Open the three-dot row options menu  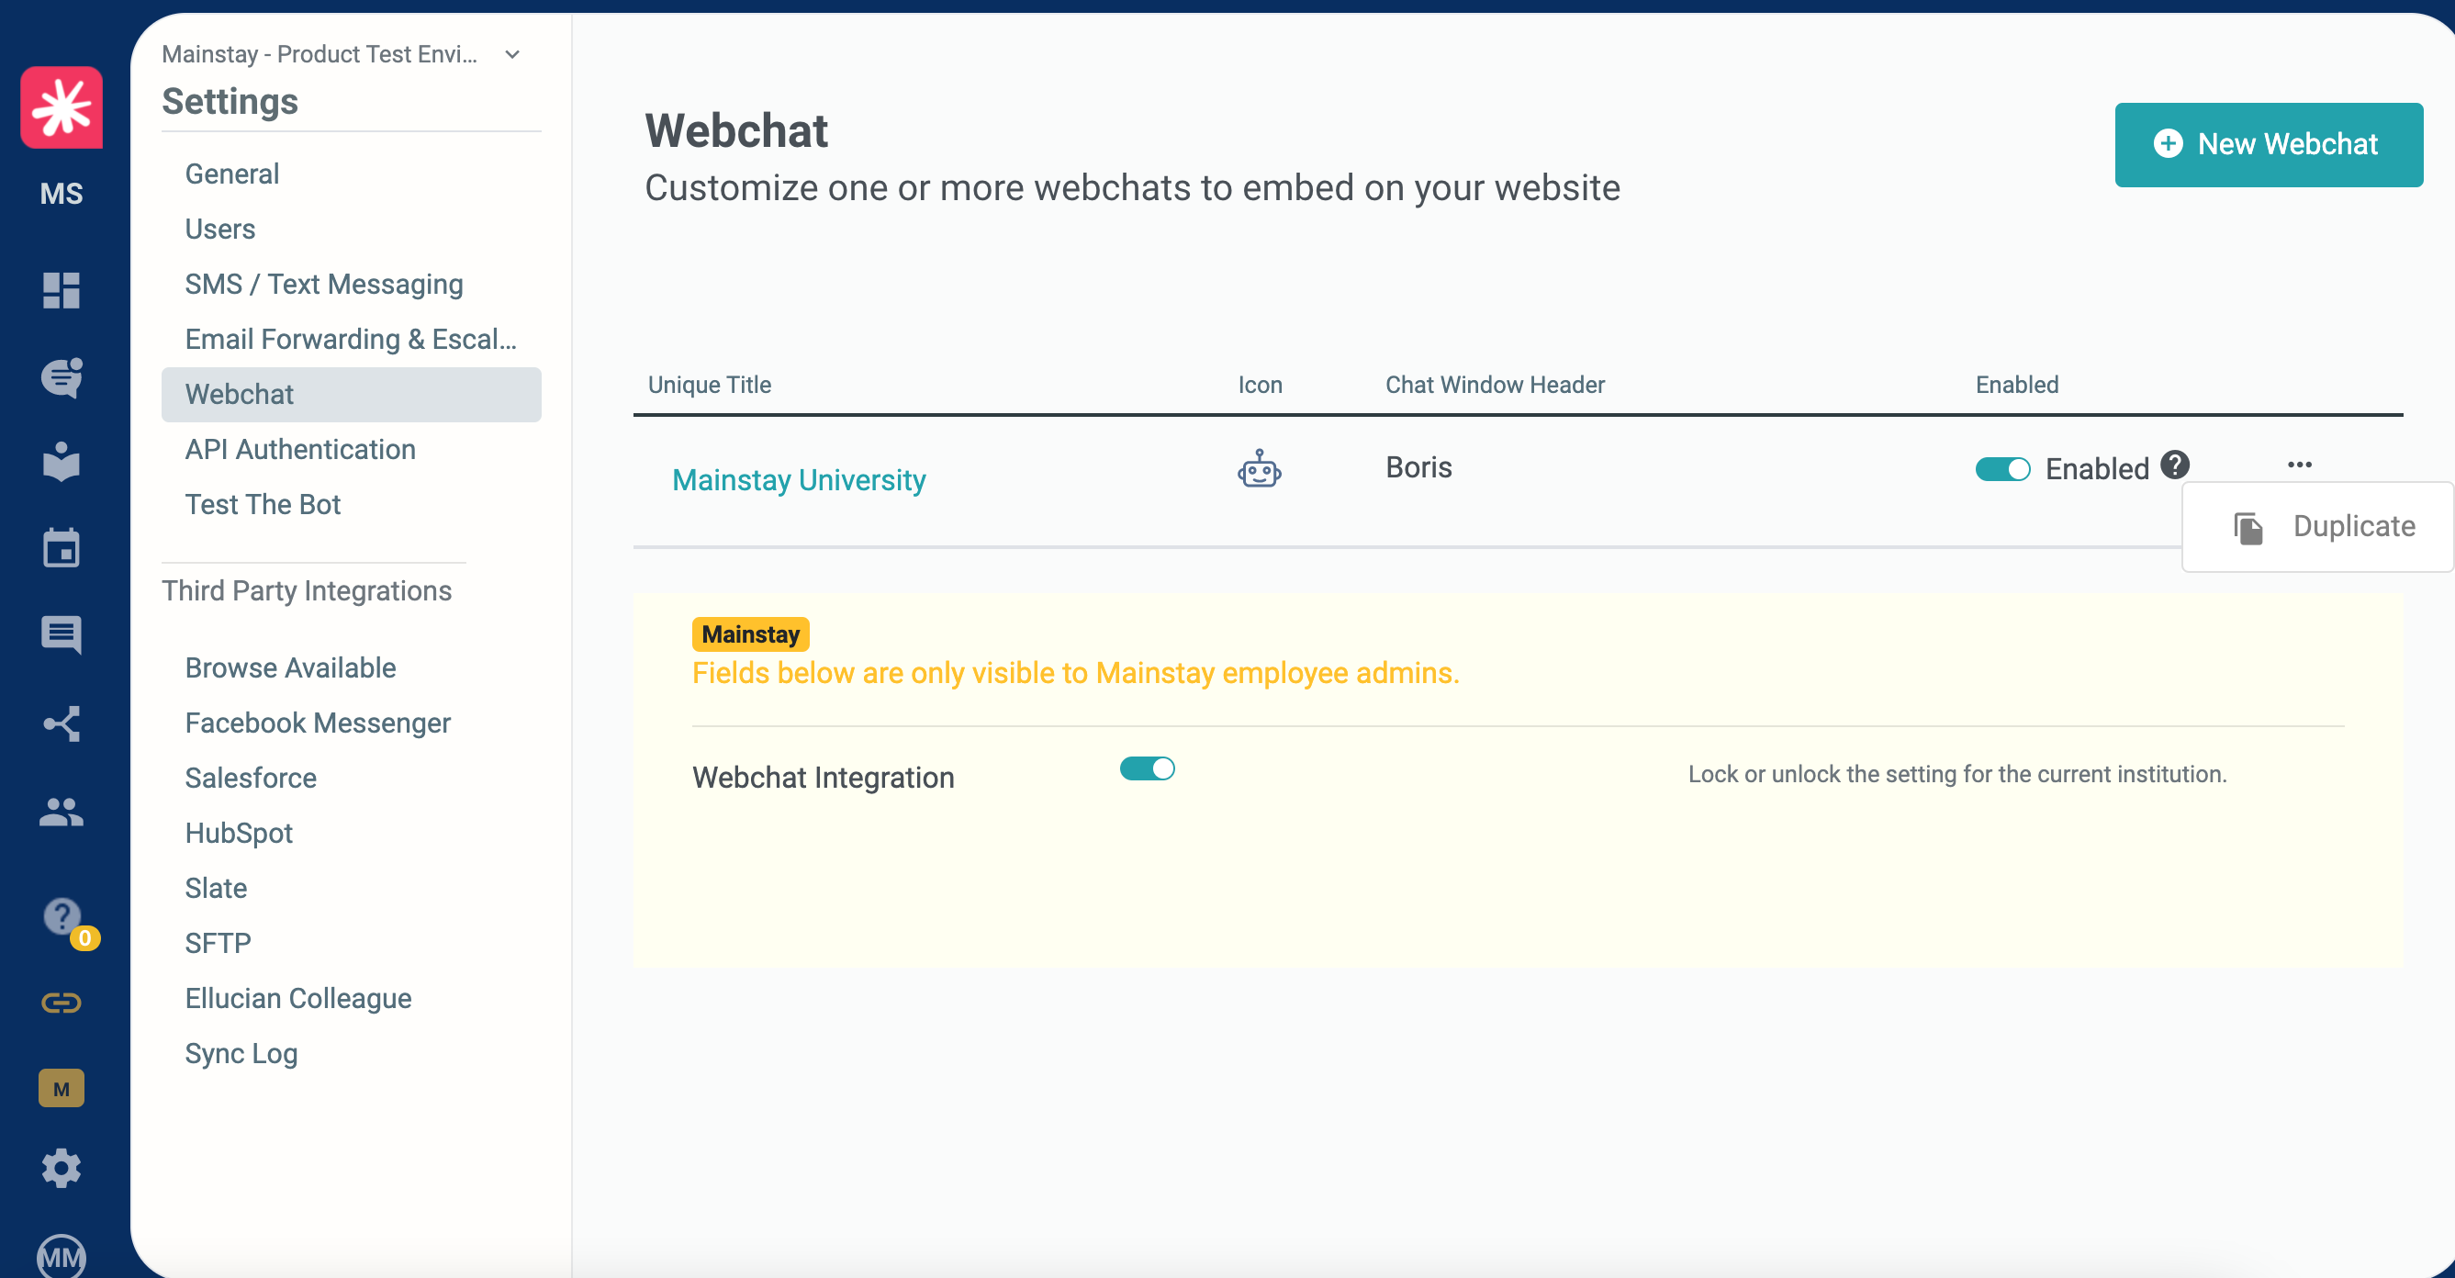(x=2299, y=465)
